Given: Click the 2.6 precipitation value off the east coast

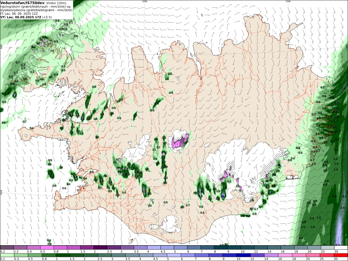Looking at the screenshot, I should pyautogui.click(x=343, y=88).
